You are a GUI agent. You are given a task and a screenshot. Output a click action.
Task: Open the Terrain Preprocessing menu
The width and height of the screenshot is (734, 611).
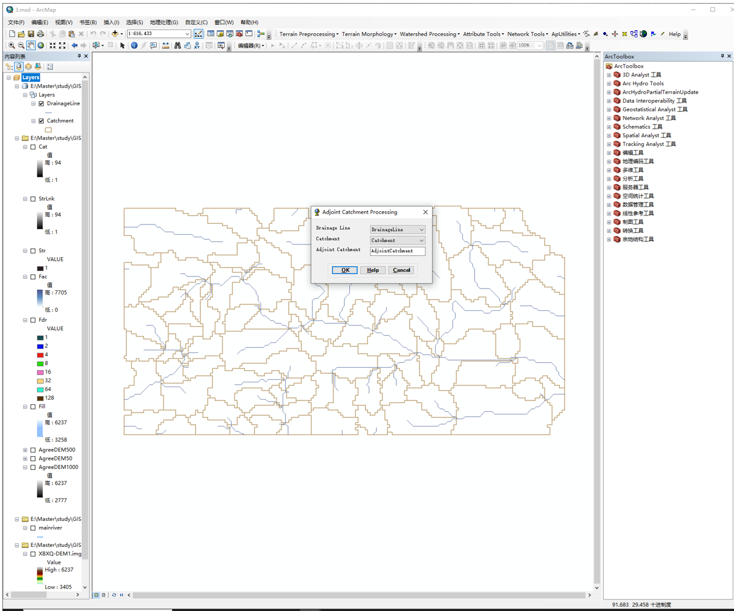(x=309, y=34)
